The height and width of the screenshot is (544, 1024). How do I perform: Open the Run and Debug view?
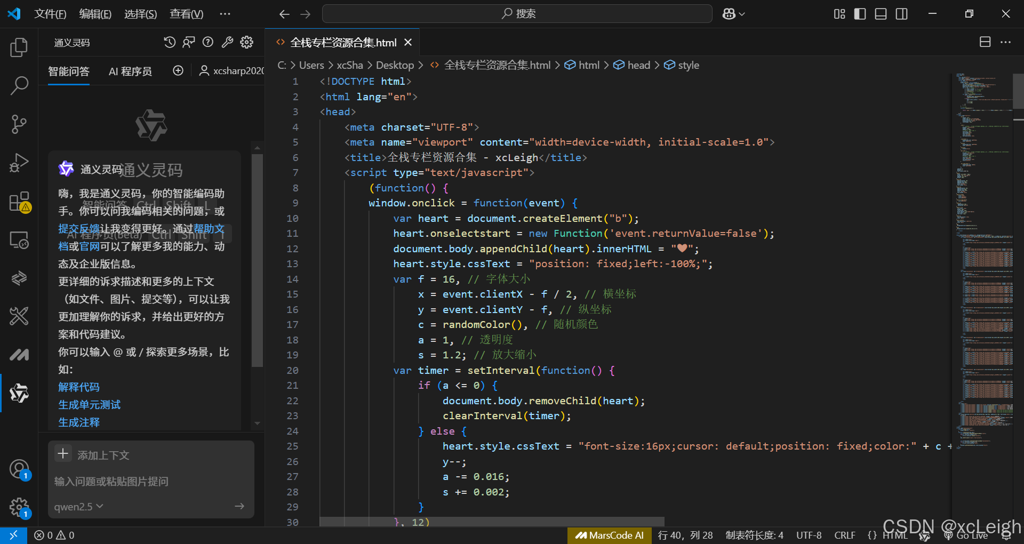coord(19,163)
